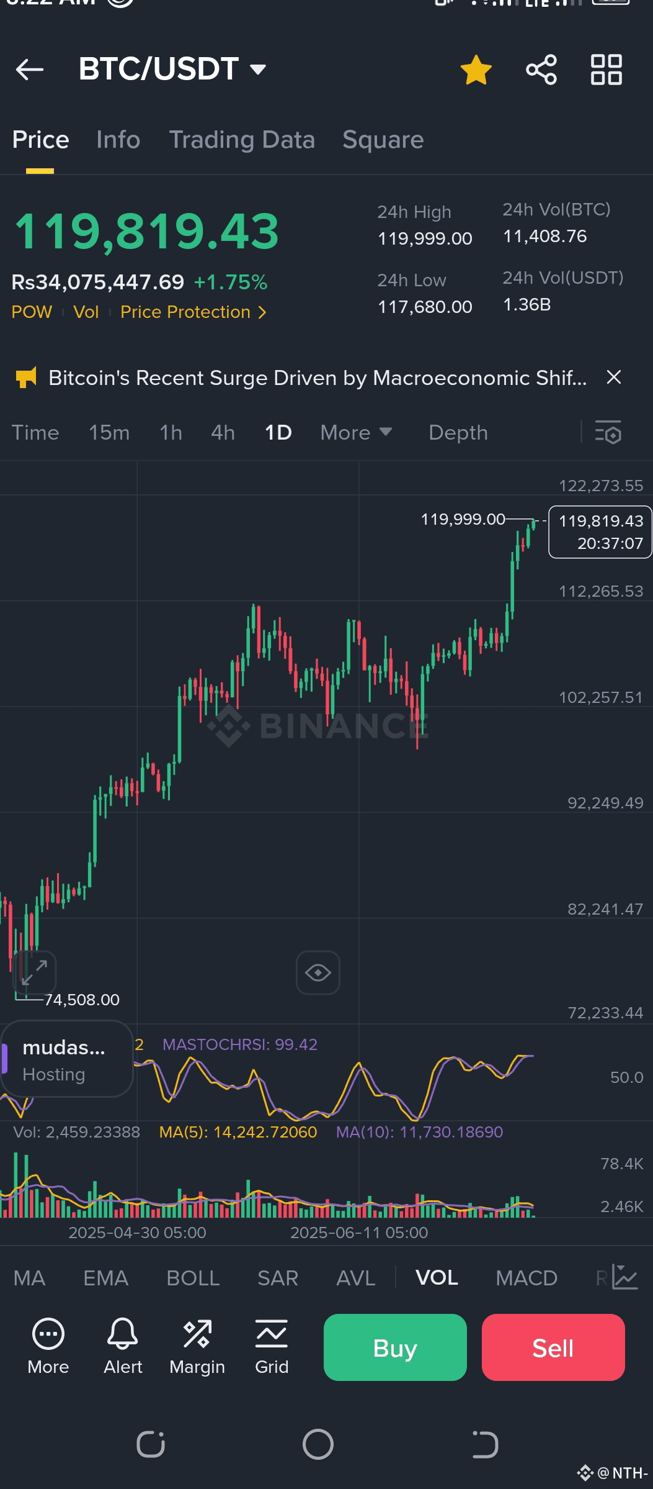Toggle indicator visibility eye icon on chart

click(318, 972)
